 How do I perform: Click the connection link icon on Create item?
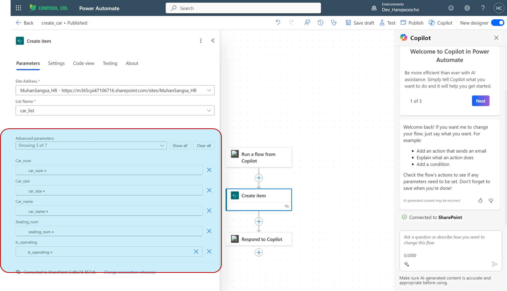(x=287, y=206)
